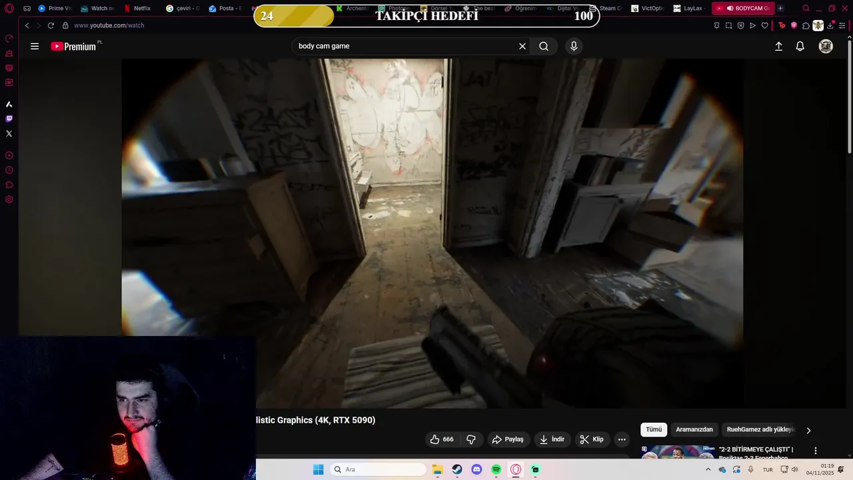Open the volume control in system tray
The height and width of the screenshot is (480, 853).
pyautogui.click(x=794, y=469)
